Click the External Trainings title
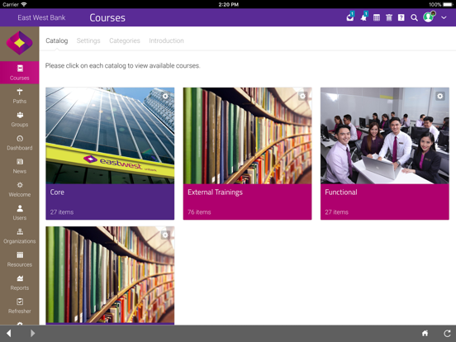456x342 pixels. coord(215,192)
